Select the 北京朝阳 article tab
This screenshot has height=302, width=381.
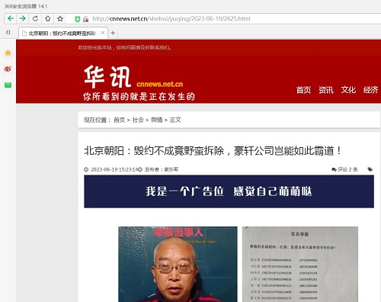click(63, 33)
